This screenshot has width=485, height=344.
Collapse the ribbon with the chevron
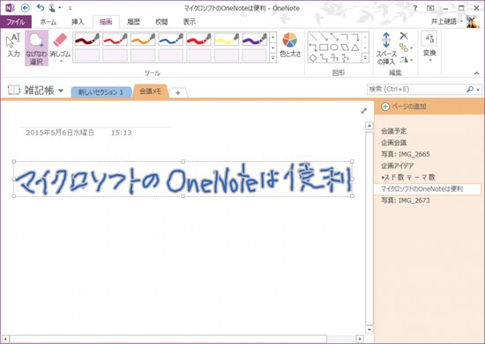coord(477,73)
